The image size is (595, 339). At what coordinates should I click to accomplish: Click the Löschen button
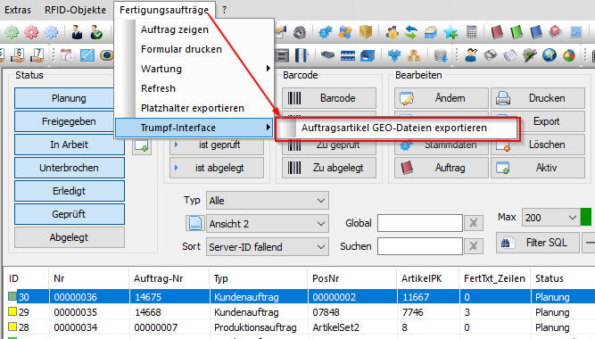coord(538,145)
